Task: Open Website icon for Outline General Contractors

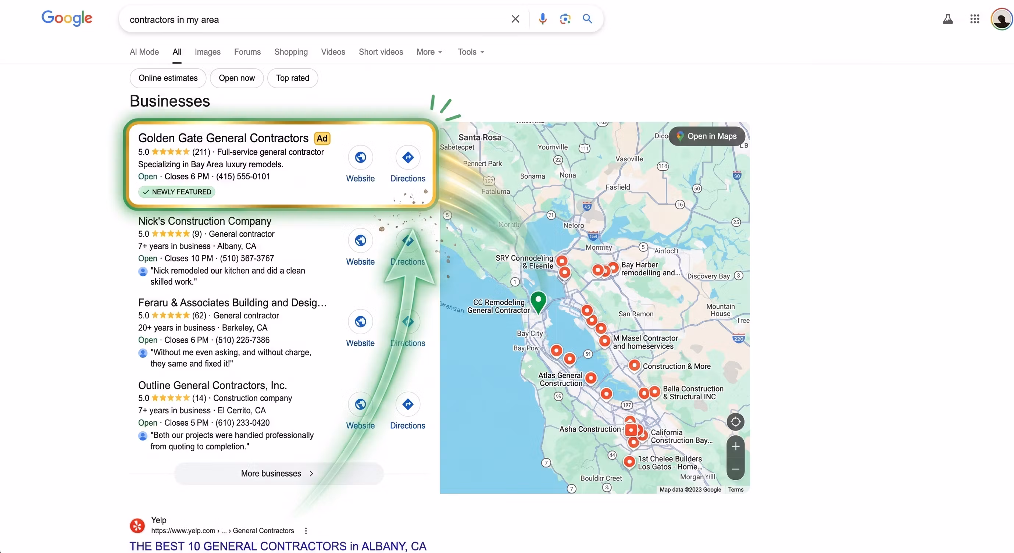Action: click(360, 404)
